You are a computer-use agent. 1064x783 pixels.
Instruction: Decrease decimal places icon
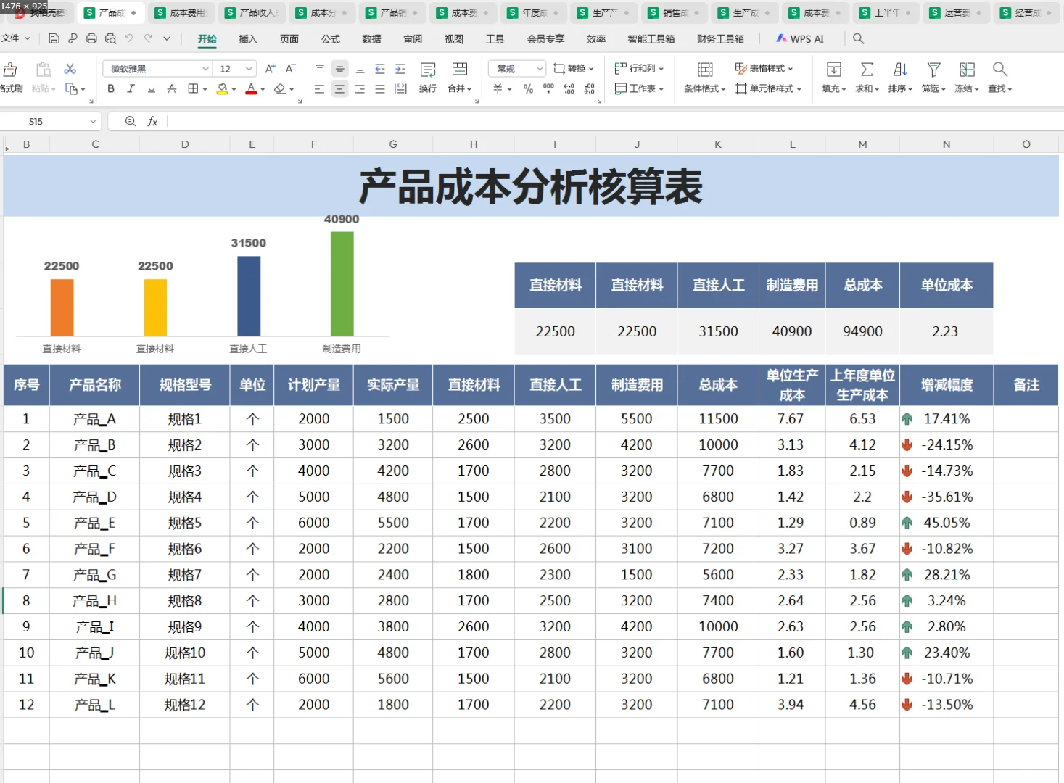click(589, 88)
